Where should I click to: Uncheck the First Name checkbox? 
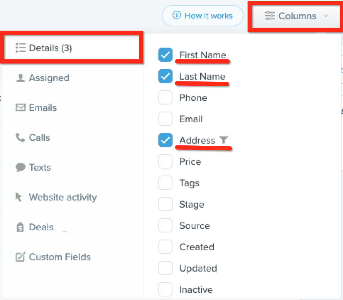point(165,55)
